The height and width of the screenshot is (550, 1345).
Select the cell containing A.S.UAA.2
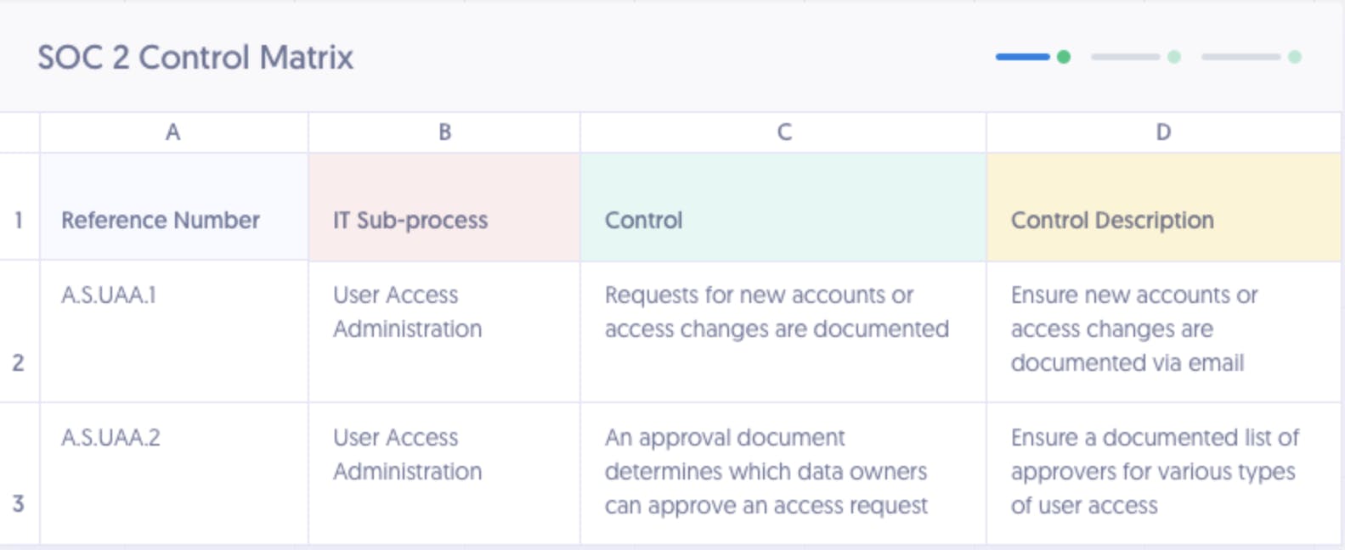(173, 474)
